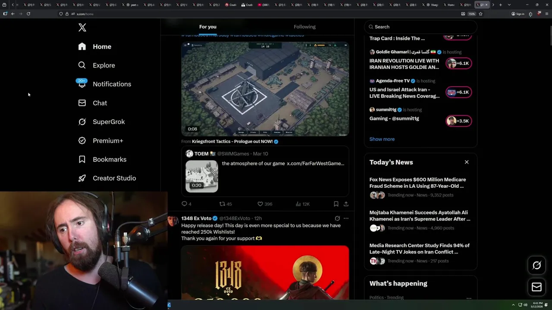Open the 1348 Ex Voto red banner image

point(265,273)
